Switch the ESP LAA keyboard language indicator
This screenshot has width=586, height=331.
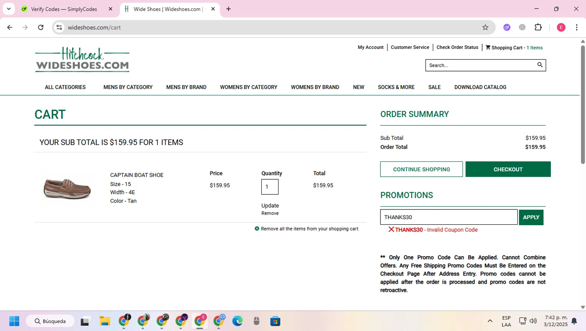506,321
